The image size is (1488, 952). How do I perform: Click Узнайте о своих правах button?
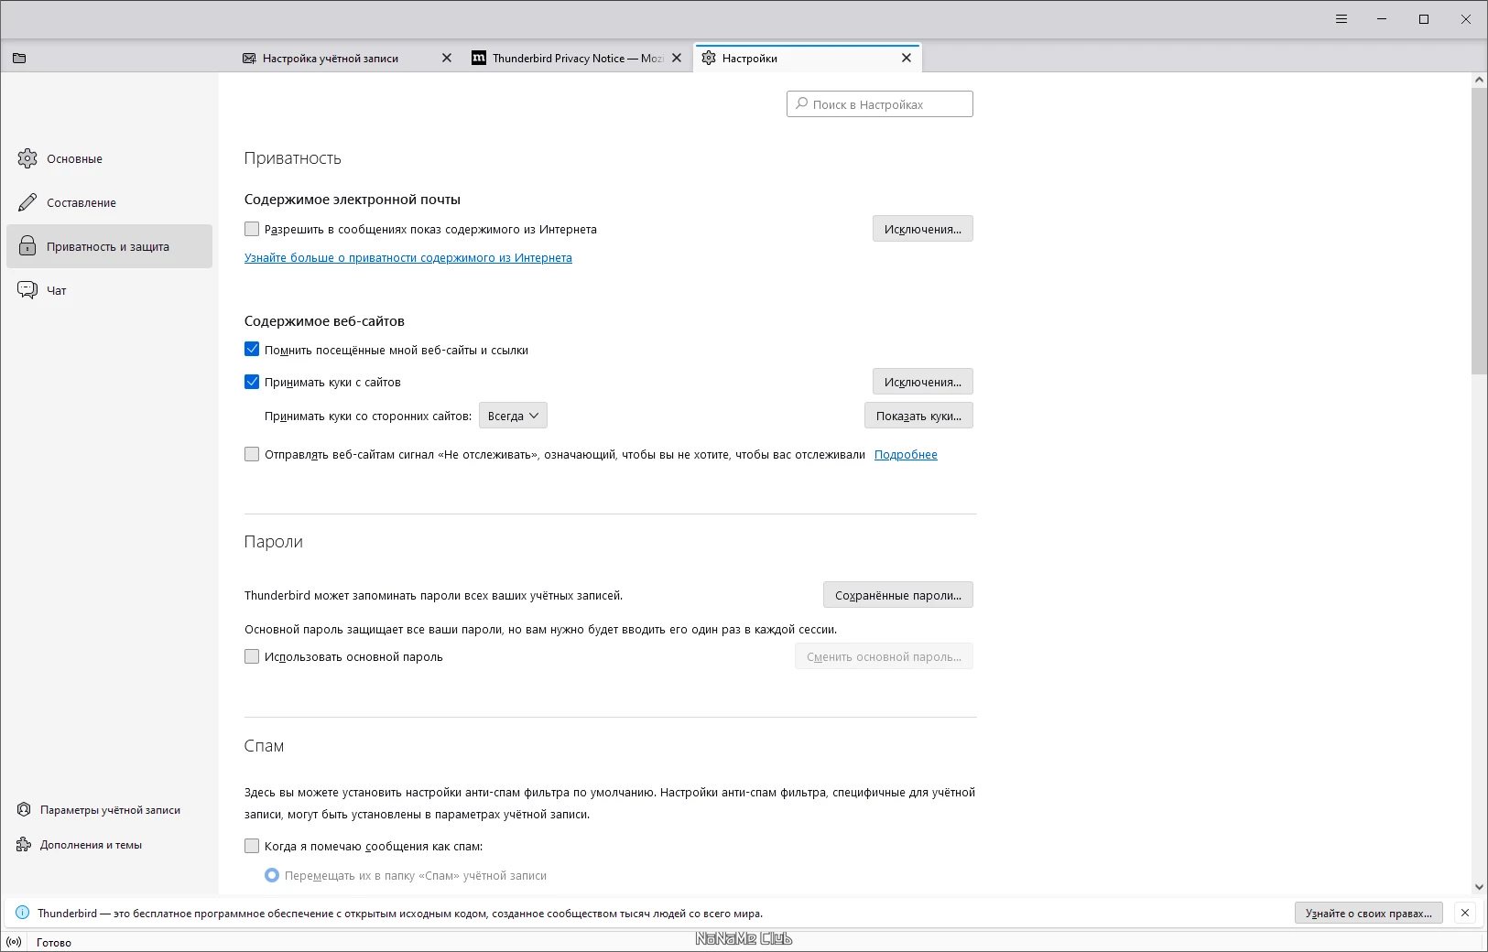point(1369,913)
